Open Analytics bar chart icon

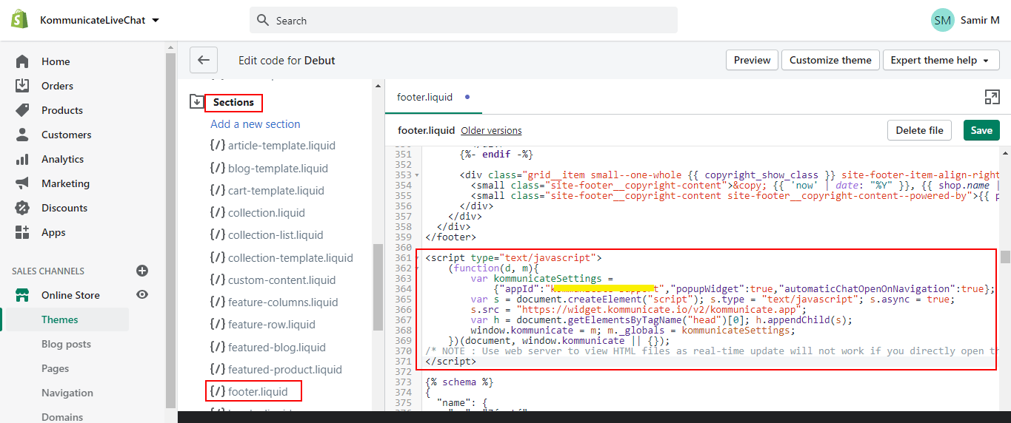[x=22, y=159]
